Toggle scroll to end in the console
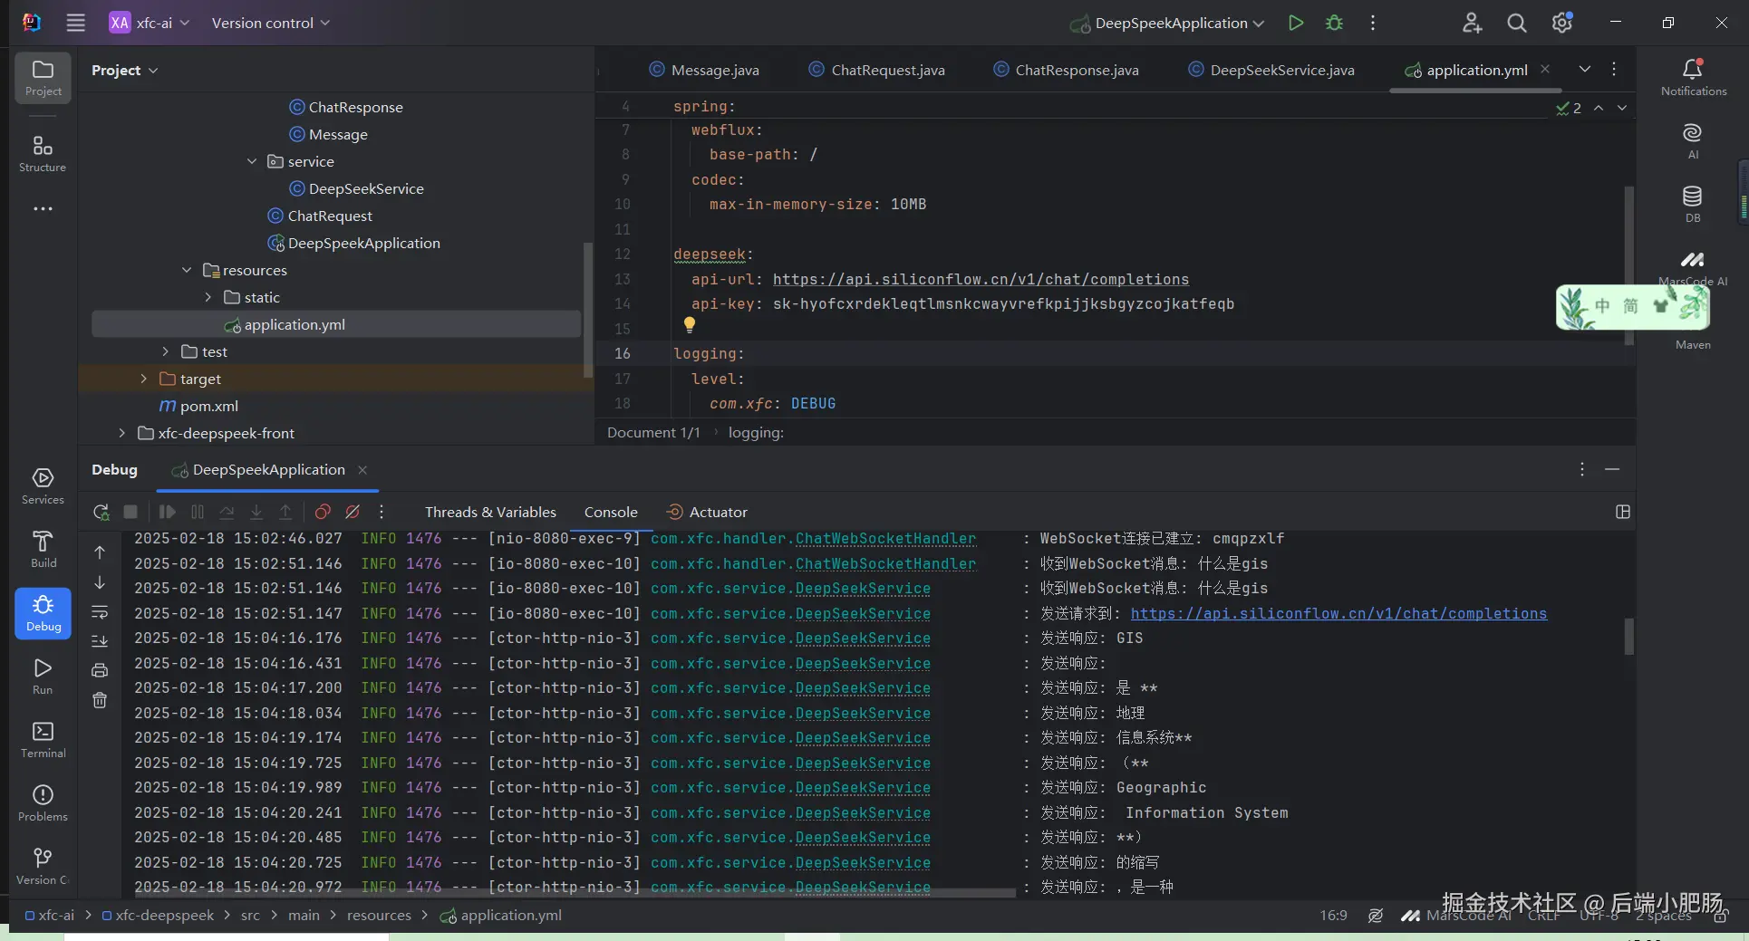 (100, 641)
